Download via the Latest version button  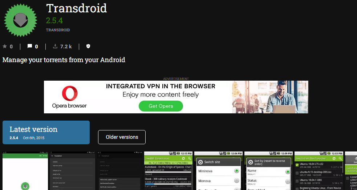click(x=46, y=132)
